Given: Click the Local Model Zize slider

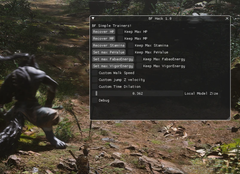Looking at the screenshot, I should [138, 93].
